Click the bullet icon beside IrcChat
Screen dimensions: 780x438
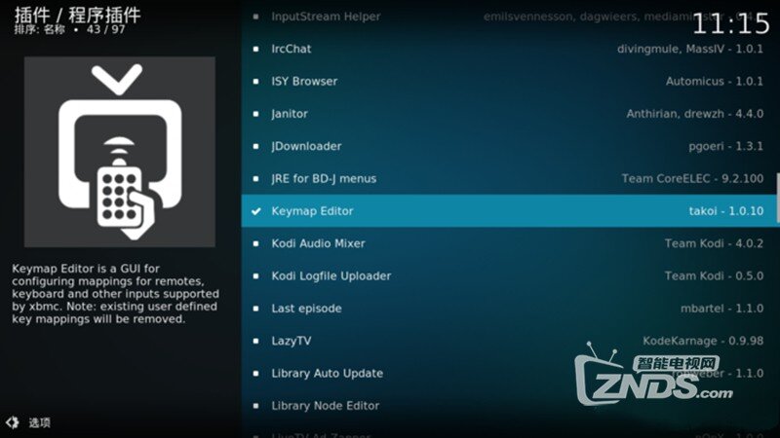(255, 50)
